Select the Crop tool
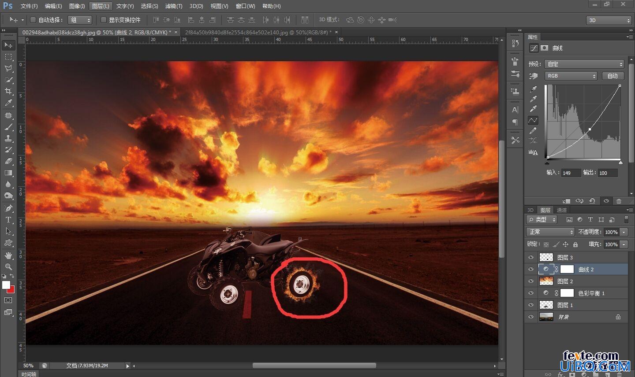 (x=8, y=91)
